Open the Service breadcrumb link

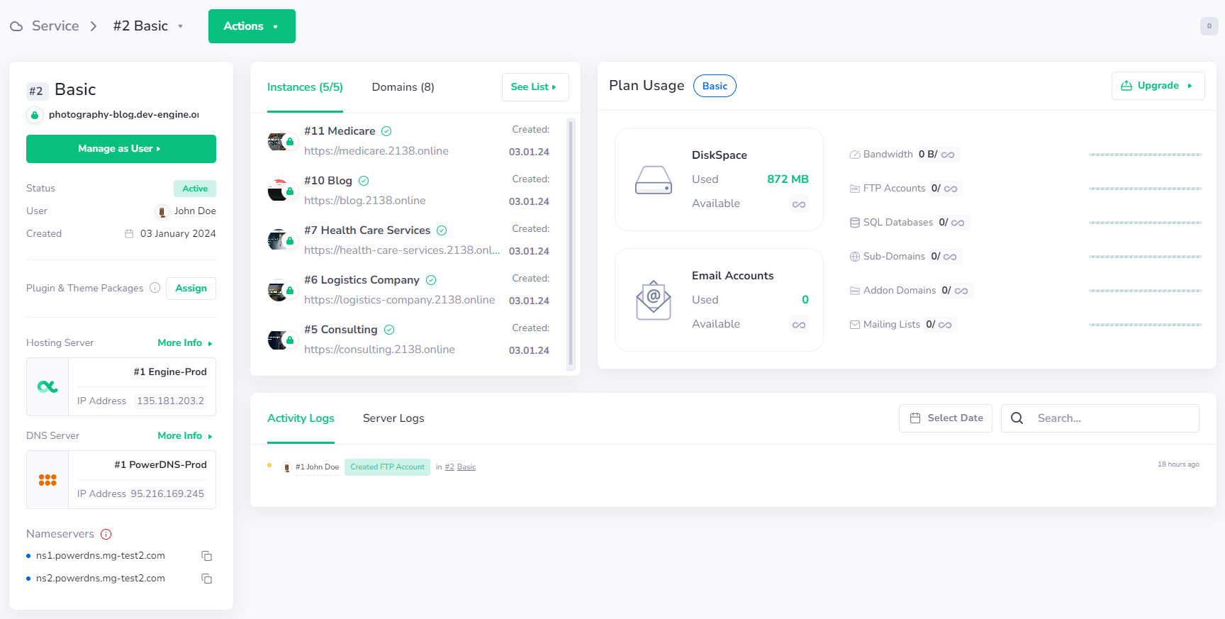coord(55,26)
